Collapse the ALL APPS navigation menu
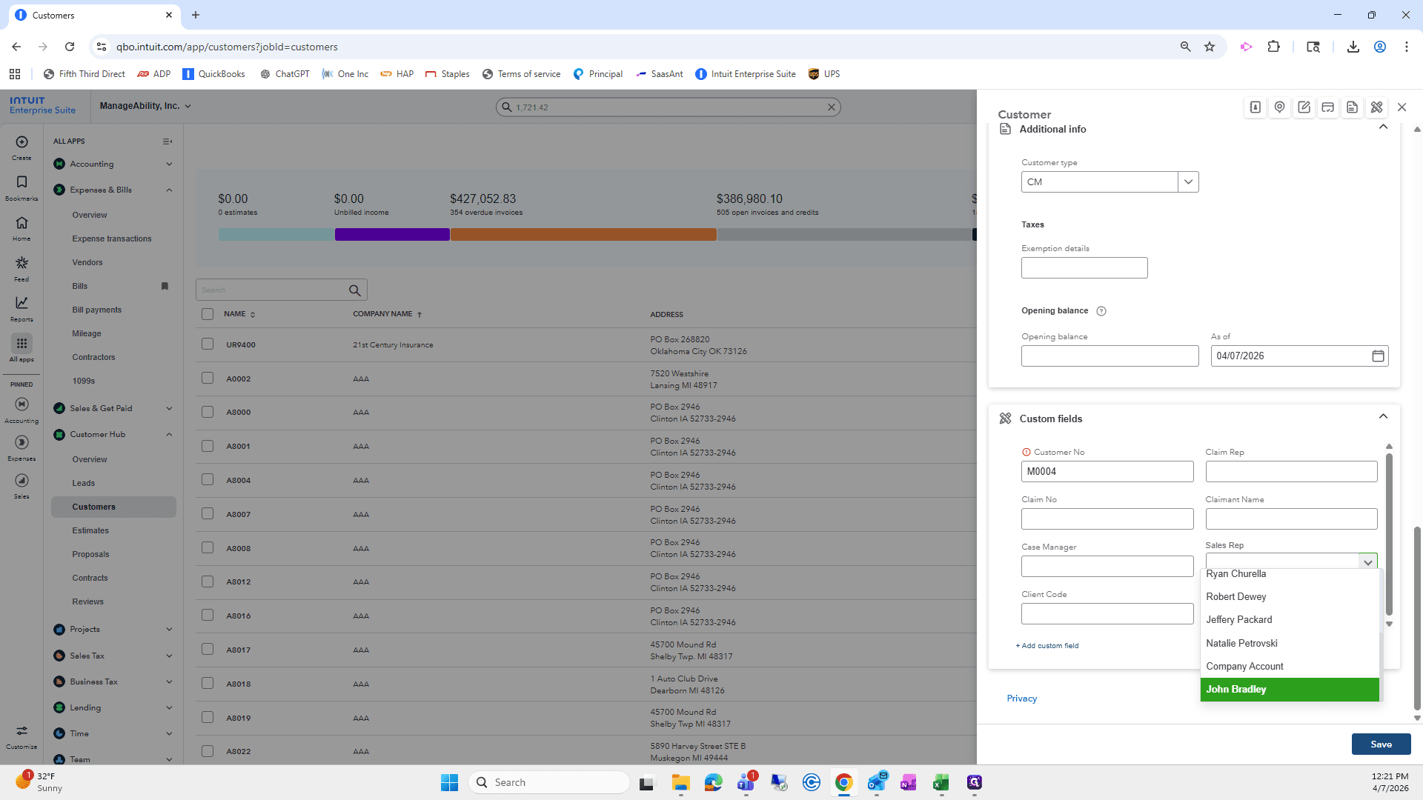The image size is (1423, 800). click(167, 141)
